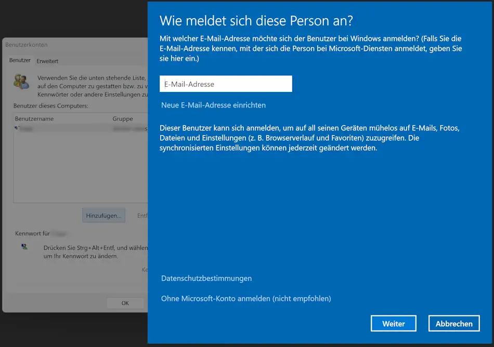
Task: Open the Datenschutzbestimmungen link
Action: click(x=206, y=278)
